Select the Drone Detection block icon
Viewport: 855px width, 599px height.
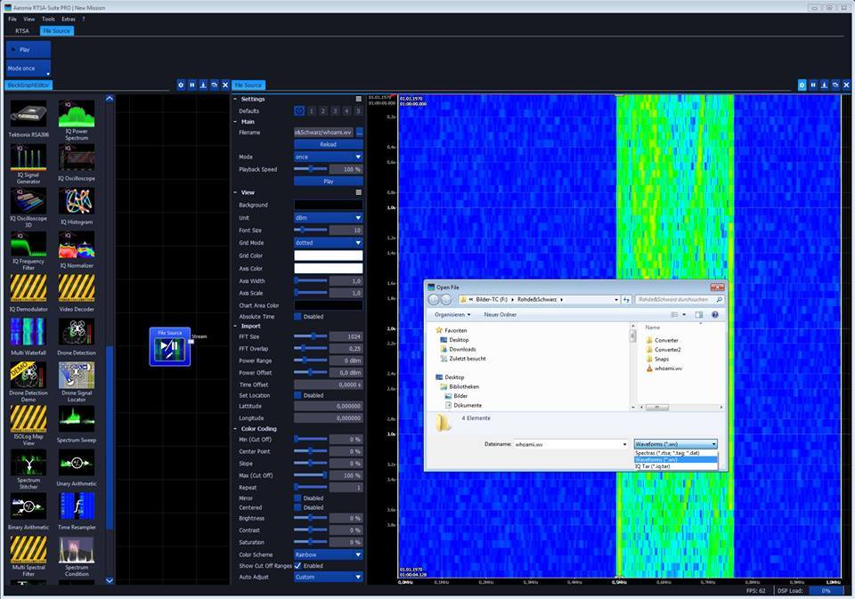77,331
